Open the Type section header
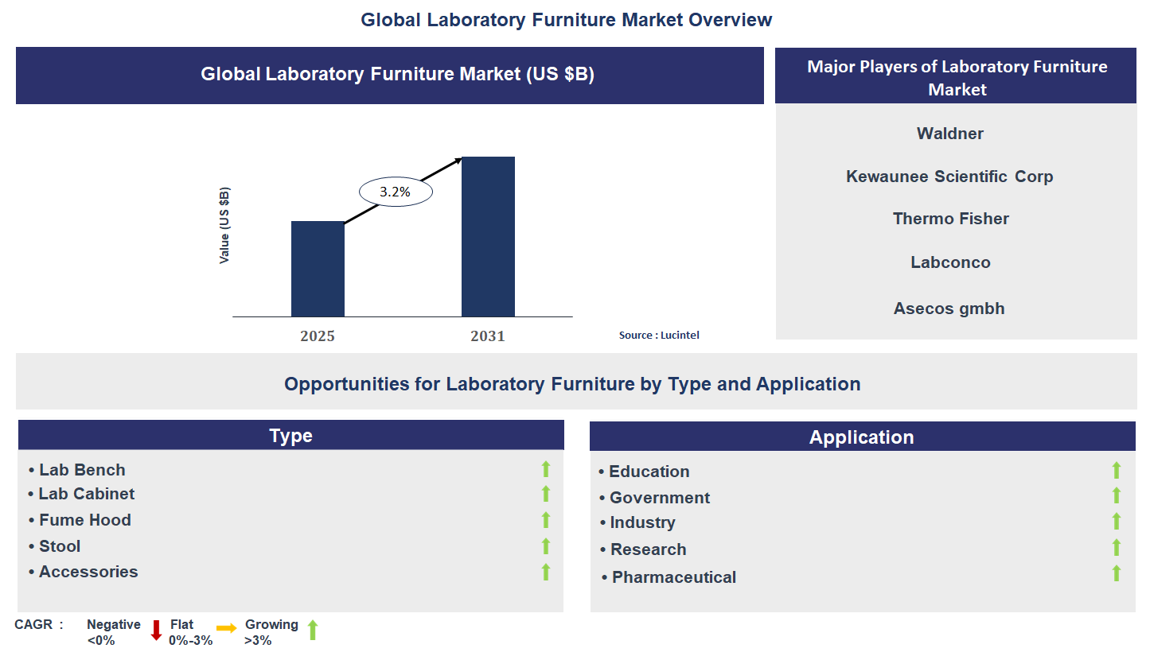The width and height of the screenshot is (1150, 656). click(290, 435)
